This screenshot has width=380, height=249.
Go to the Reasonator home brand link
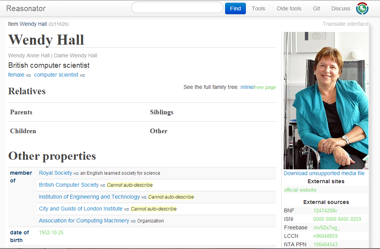point(26,8)
